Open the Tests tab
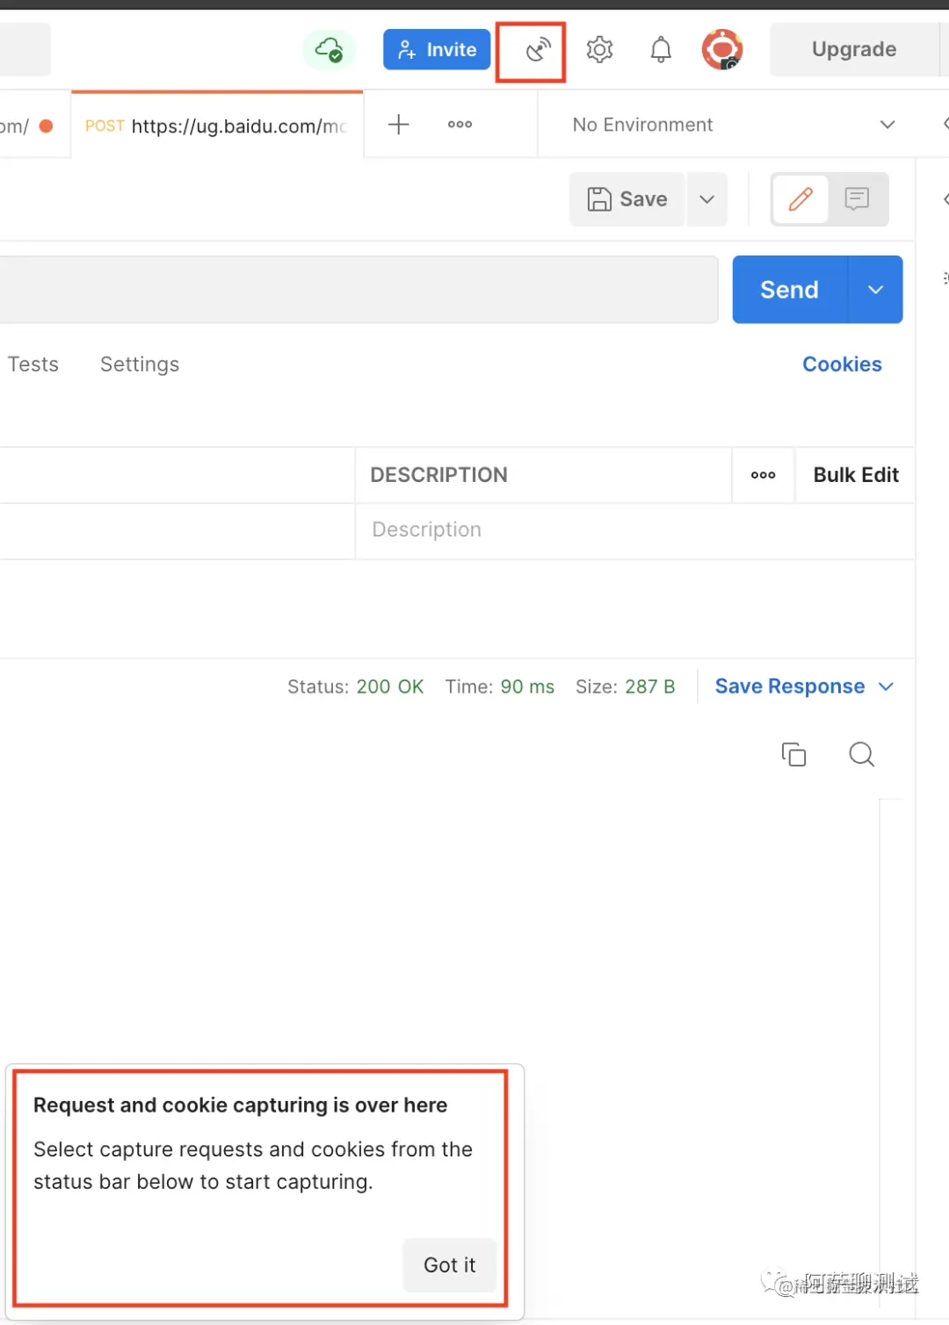949x1325 pixels. pos(33,364)
